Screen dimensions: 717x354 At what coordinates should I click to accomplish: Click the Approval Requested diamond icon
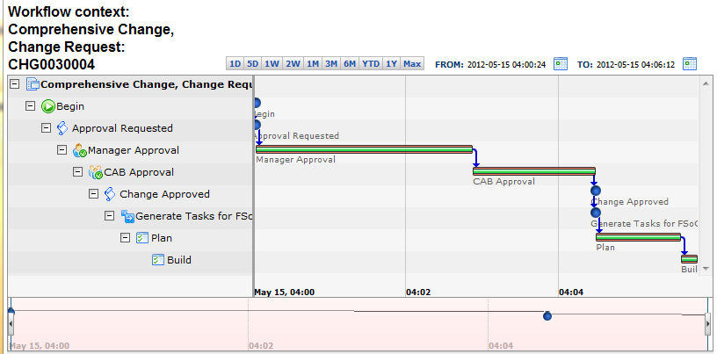point(63,128)
